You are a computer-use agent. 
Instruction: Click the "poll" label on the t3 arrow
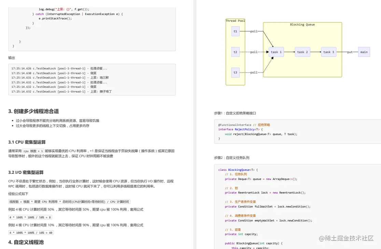(x=254, y=72)
